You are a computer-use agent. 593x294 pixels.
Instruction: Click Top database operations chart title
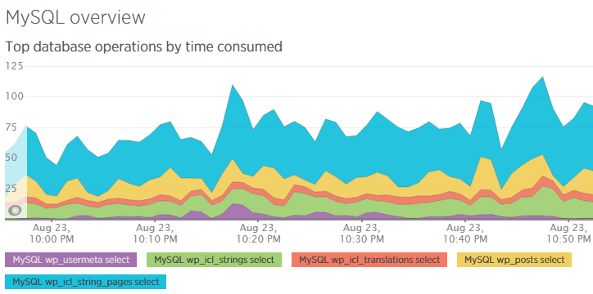(143, 47)
